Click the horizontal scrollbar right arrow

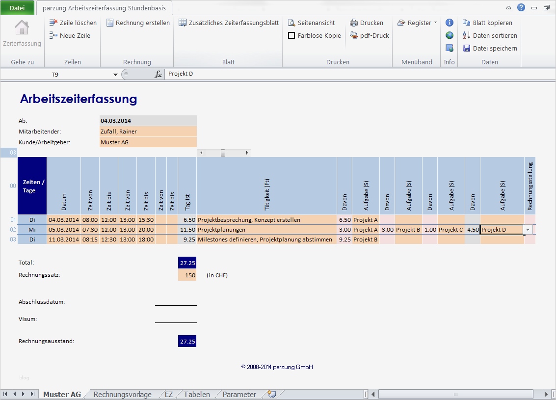546,394
